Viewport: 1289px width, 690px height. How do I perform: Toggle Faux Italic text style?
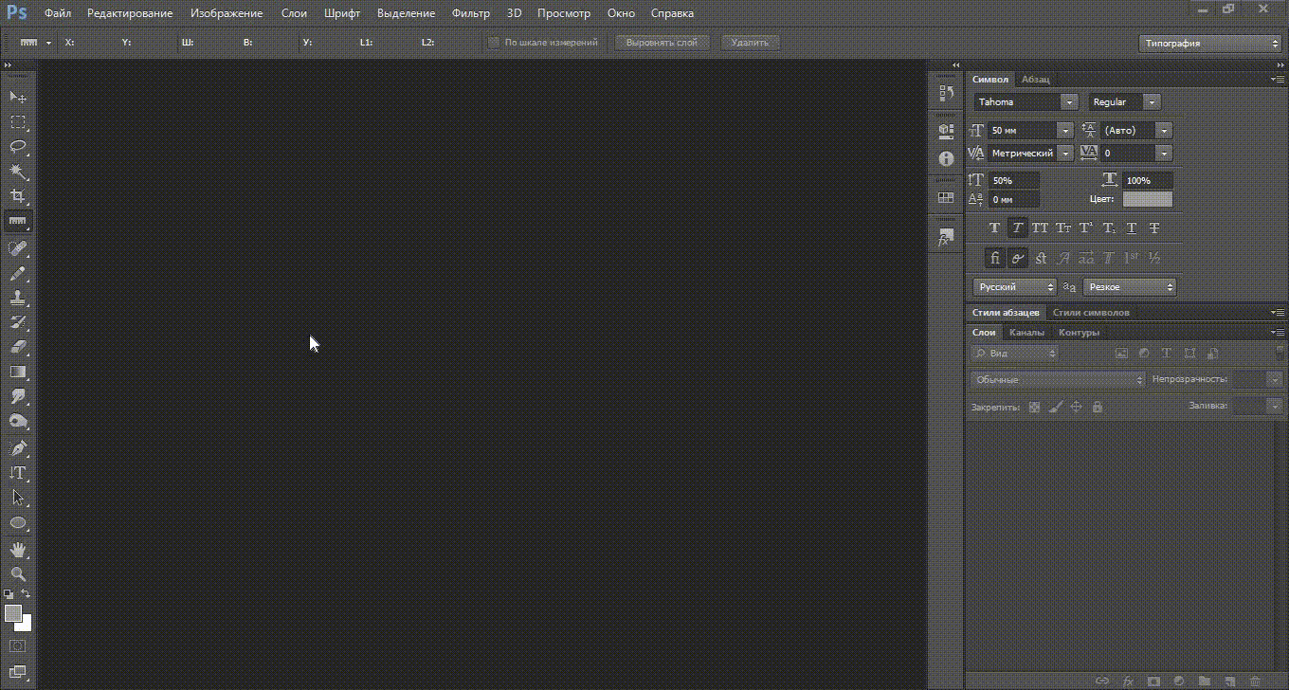(x=1017, y=228)
